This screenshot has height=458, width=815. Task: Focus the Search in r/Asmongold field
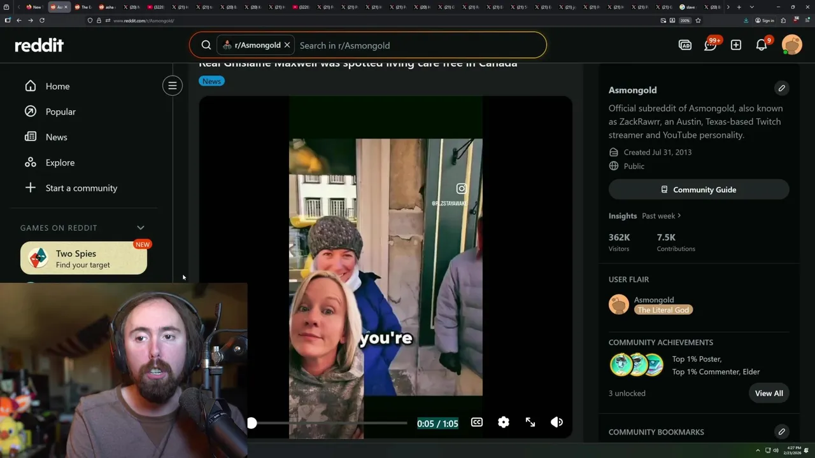click(420, 45)
